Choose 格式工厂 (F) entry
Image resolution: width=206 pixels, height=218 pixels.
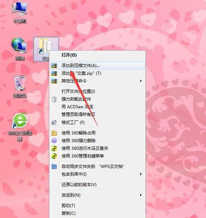(x=98, y=123)
